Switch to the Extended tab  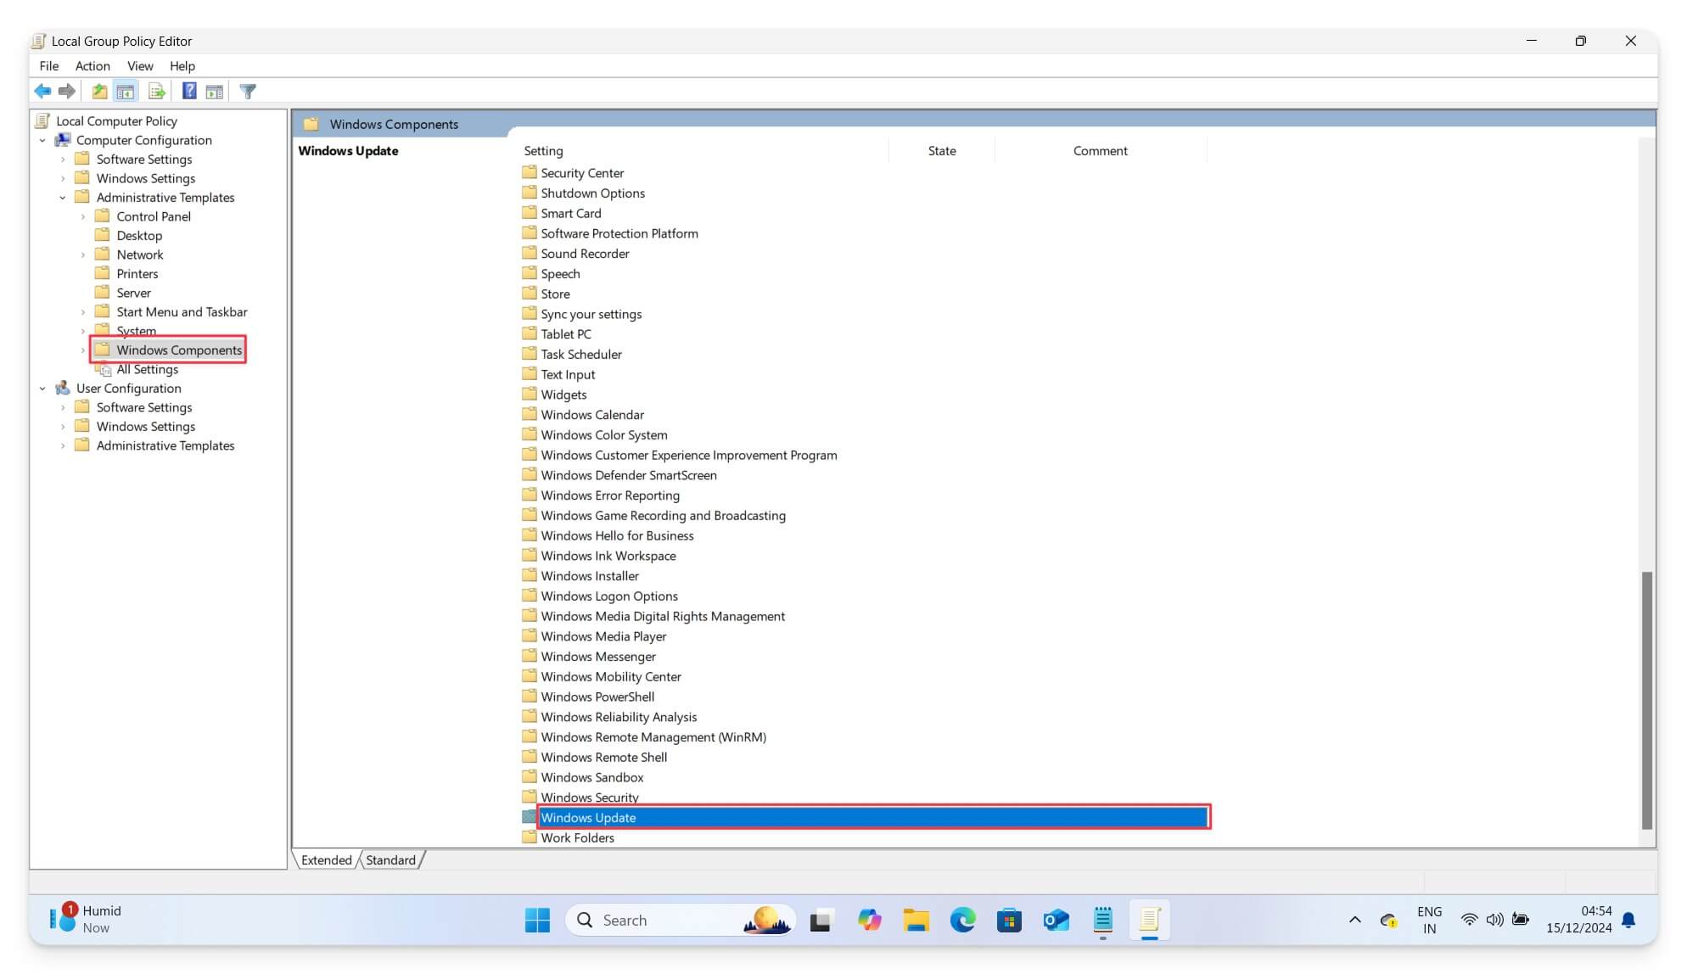click(x=326, y=859)
